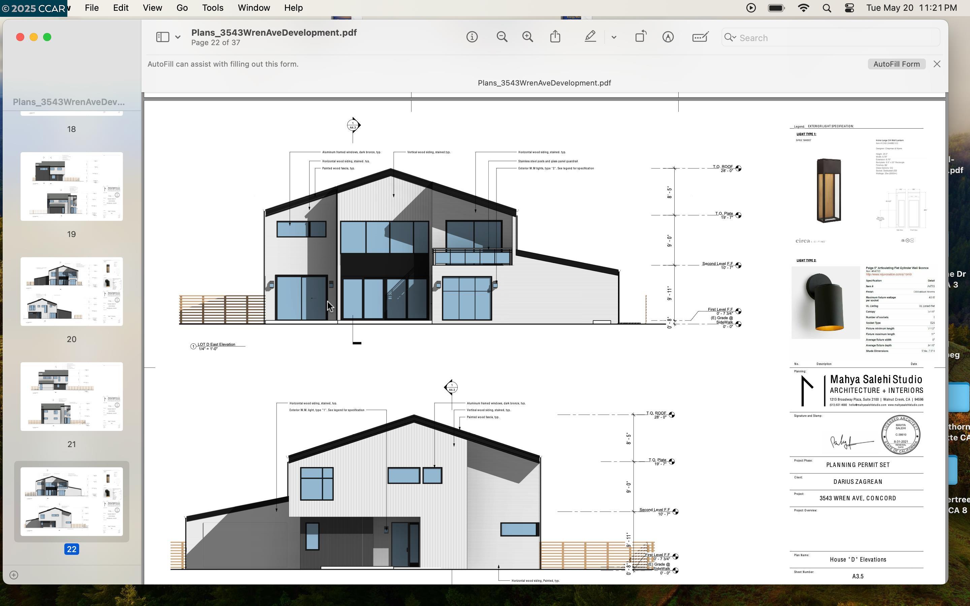Rotate the page with the rotate icon
970x606 pixels.
coord(641,37)
